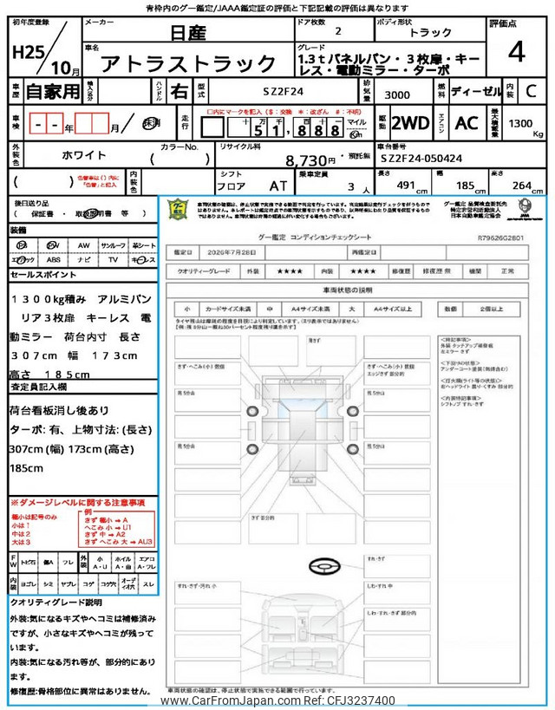This screenshot has height=710, width=555.
Task: Click the 革シート equipment cell
Action: point(143,245)
